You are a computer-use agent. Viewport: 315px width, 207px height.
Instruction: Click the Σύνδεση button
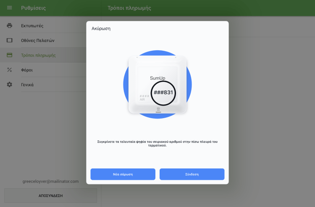click(192, 174)
